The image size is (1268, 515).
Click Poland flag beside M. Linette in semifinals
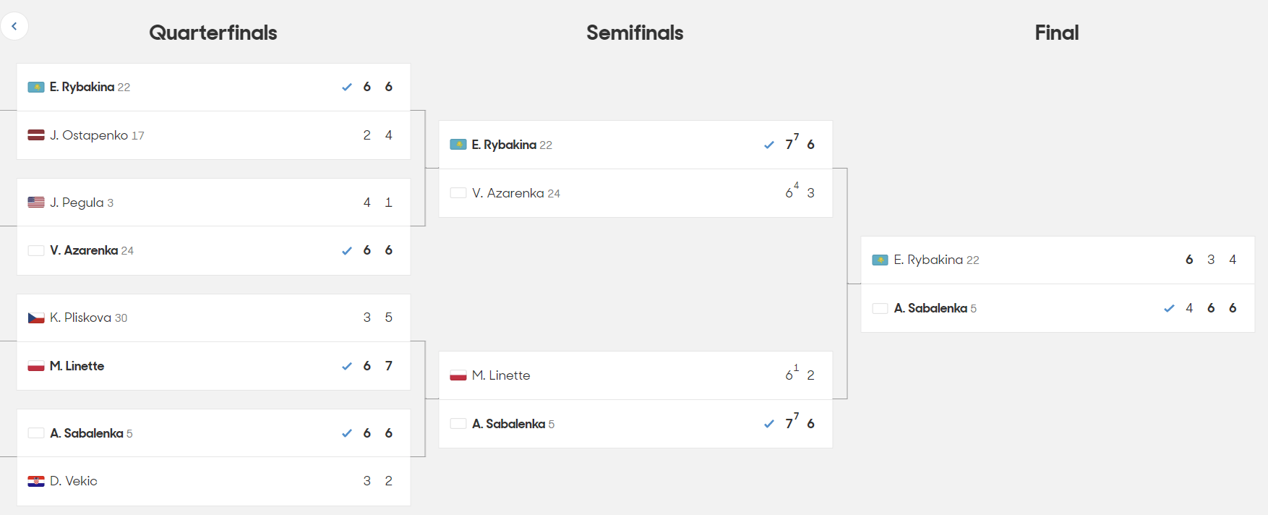[458, 375]
